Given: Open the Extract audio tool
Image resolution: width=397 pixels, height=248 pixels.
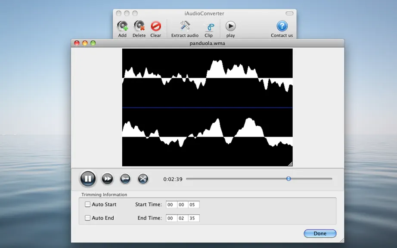Looking at the screenshot, I should [185, 26].
